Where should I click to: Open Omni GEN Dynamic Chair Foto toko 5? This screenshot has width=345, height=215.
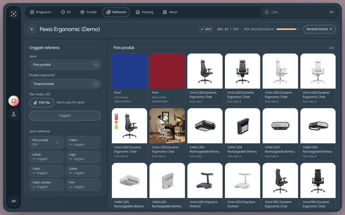129,134
